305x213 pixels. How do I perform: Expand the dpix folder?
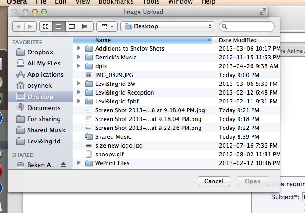pos(79,65)
